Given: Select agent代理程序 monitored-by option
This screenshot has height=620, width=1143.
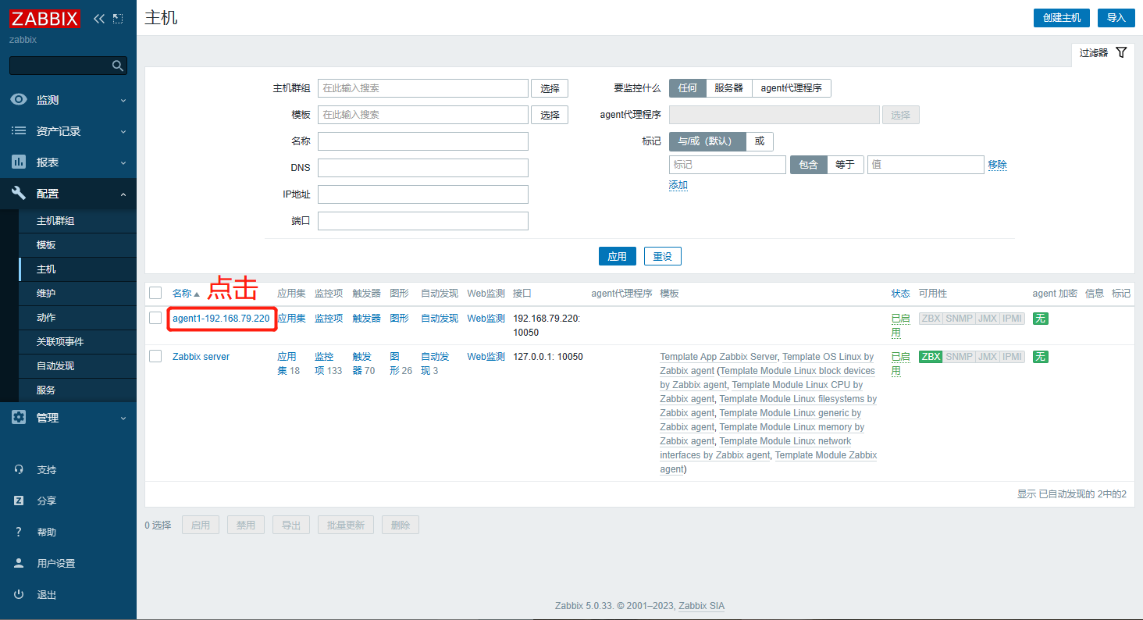Looking at the screenshot, I should [x=792, y=88].
